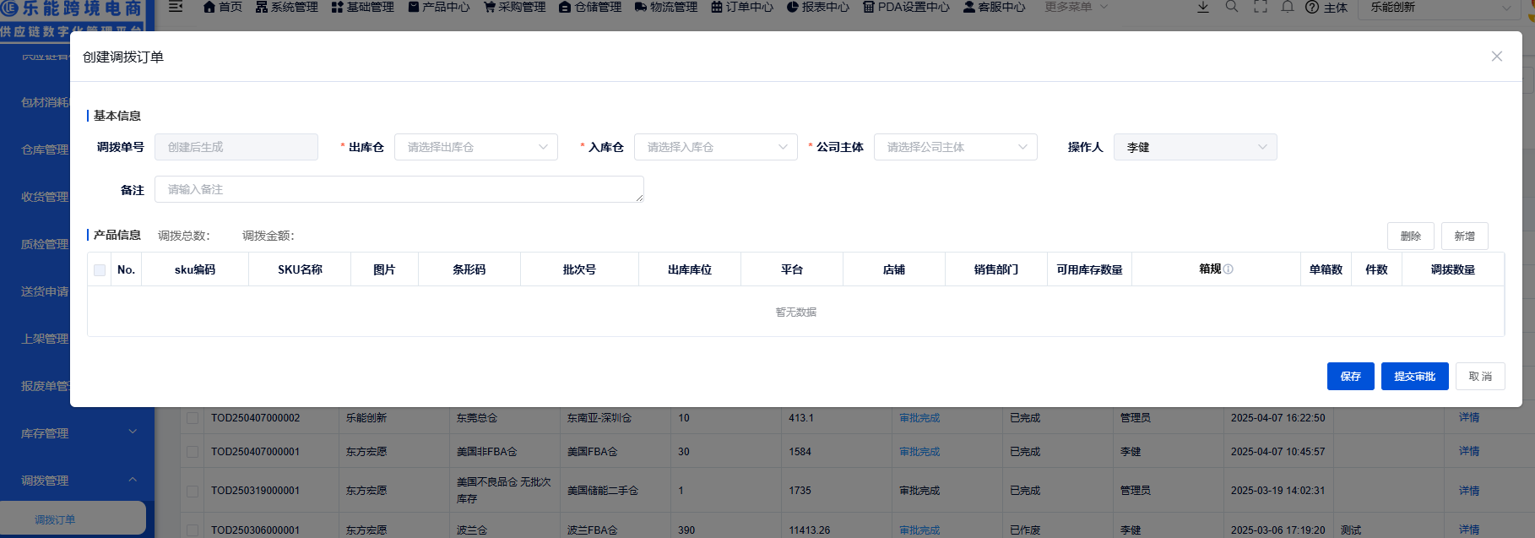Viewport: 1535px width, 538px height.
Task: Click the 删除 button
Action: 1411,236
